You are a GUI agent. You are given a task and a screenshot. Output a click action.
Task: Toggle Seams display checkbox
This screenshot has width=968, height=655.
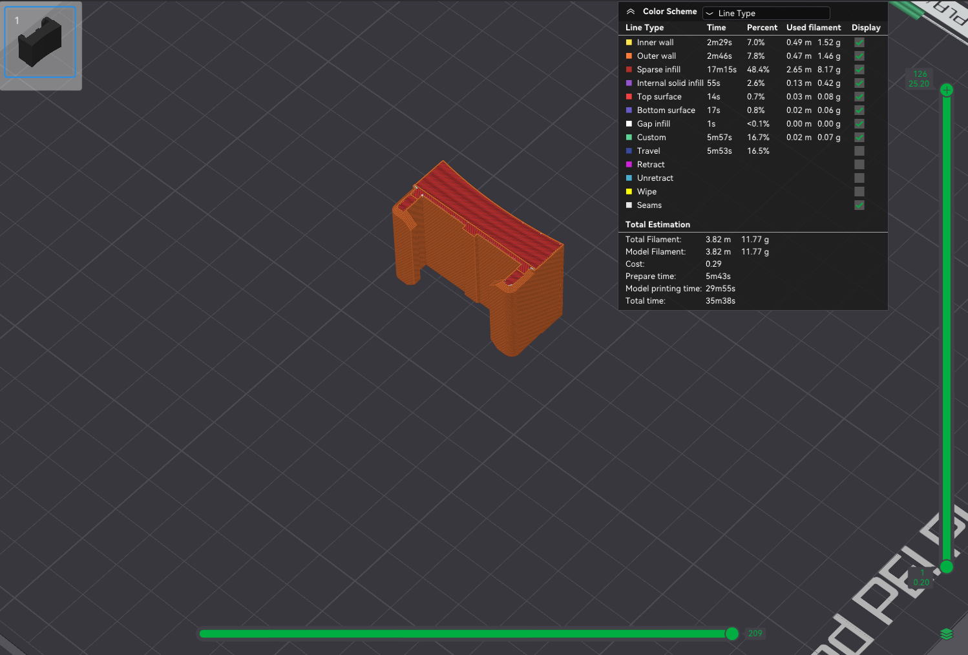click(859, 205)
